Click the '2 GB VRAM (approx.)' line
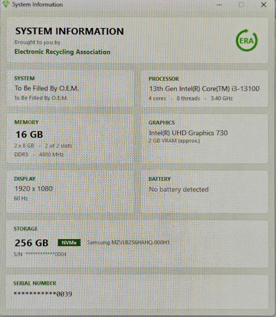The image size is (276, 317). pos(174,141)
